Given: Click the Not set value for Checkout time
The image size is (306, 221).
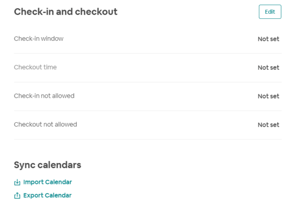Looking at the screenshot, I should (268, 68).
